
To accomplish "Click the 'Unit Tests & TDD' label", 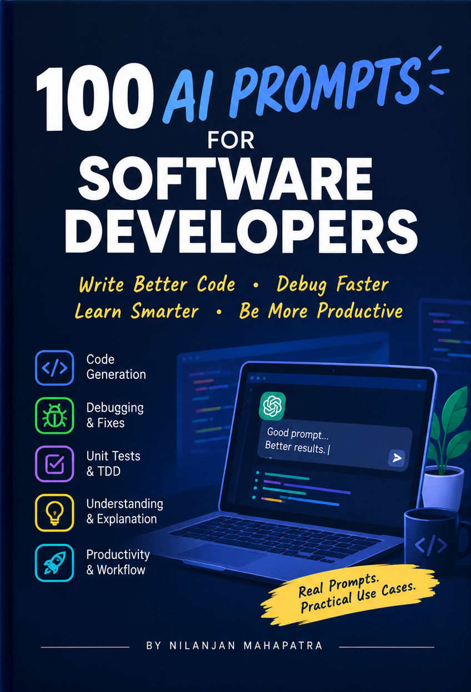I will (x=113, y=463).
